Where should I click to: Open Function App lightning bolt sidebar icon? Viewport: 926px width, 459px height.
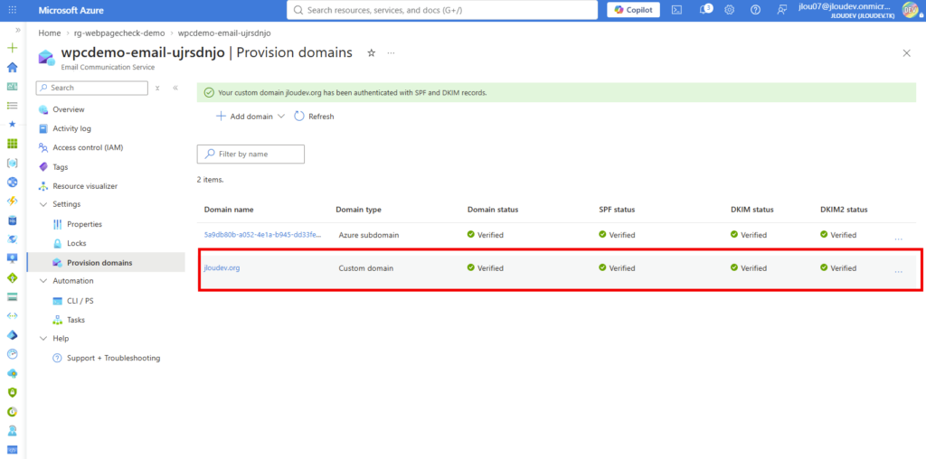click(12, 201)
